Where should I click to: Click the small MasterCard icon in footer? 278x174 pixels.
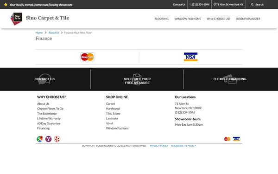[x=227, y=139]
